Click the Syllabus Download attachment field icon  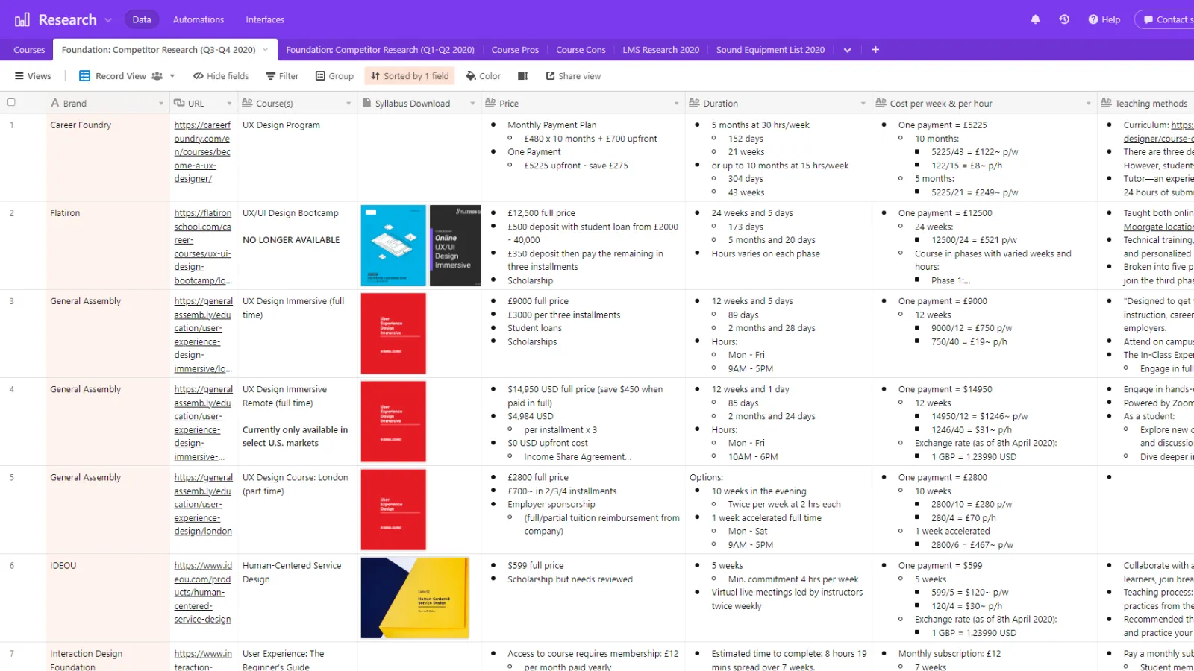pyautogui.click(x=367, y=103)
